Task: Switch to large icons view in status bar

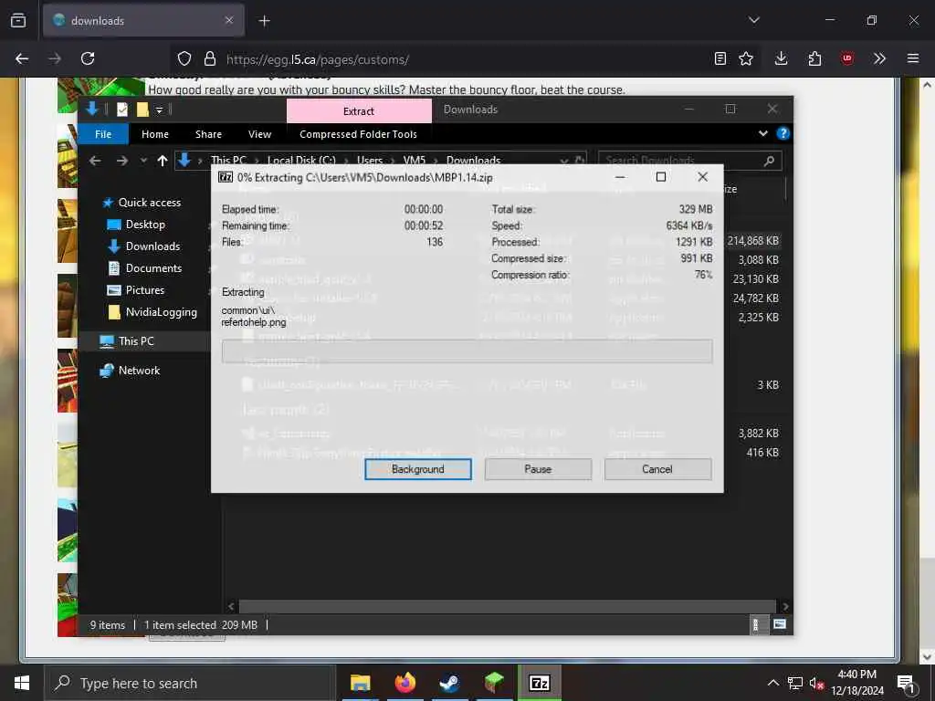Action: [780, 624]
